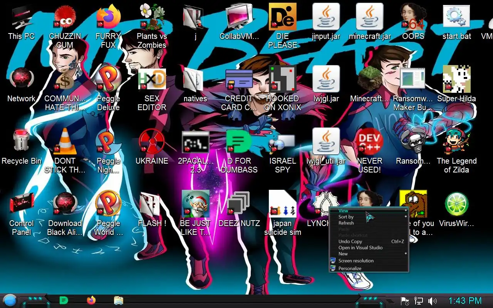Select the Plants vs Zombies desktop icon

click(152, 17)
